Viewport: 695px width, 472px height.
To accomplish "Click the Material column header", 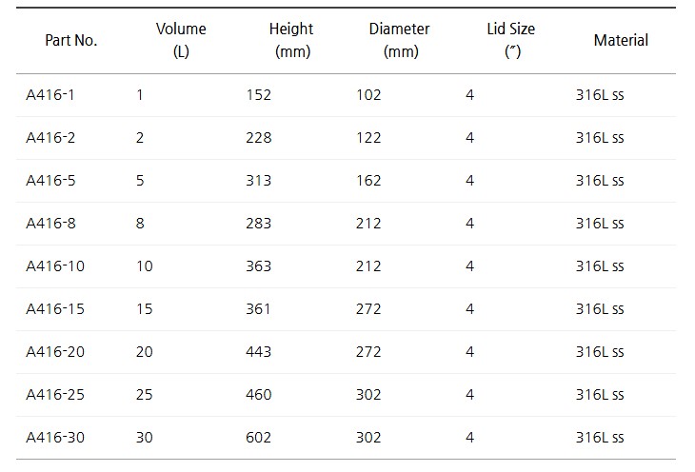I will (621, 40).
